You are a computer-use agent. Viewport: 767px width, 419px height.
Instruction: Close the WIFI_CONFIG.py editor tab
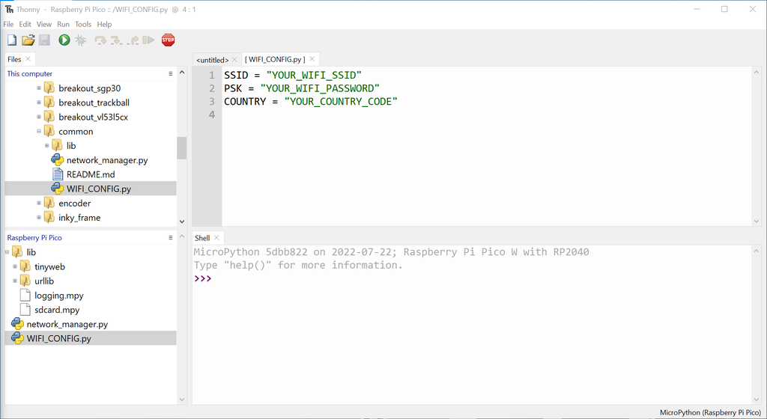(x=312, y=59)
